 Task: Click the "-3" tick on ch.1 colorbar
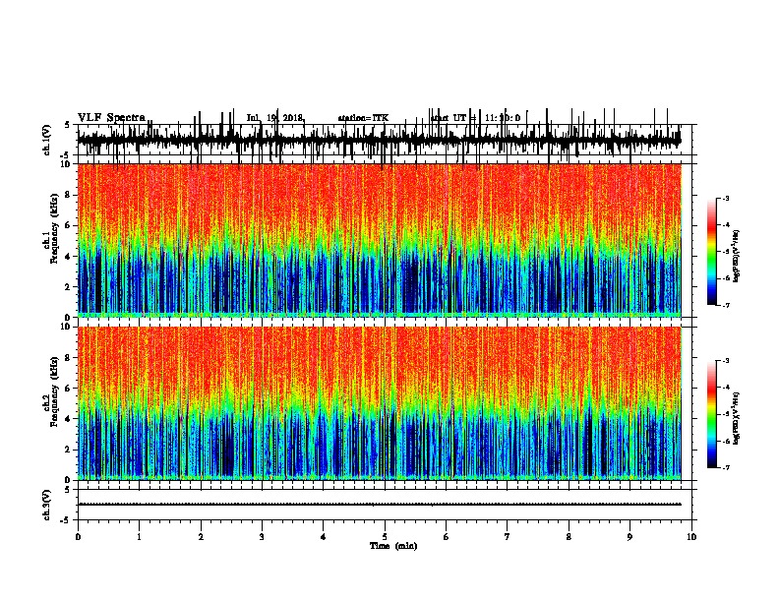(726, 198)
